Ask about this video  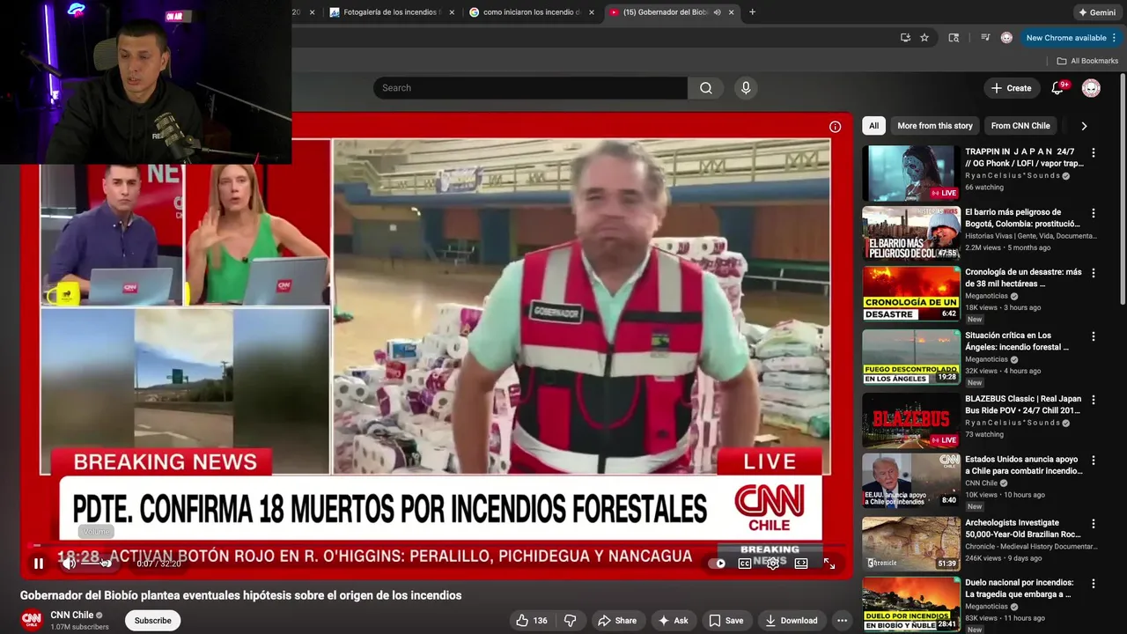click(x=674, y=620)
